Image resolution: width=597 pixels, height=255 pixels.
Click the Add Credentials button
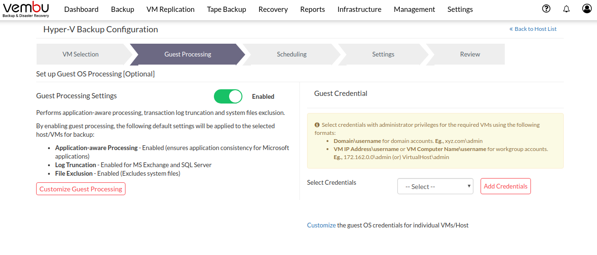(x=506, y=186)
